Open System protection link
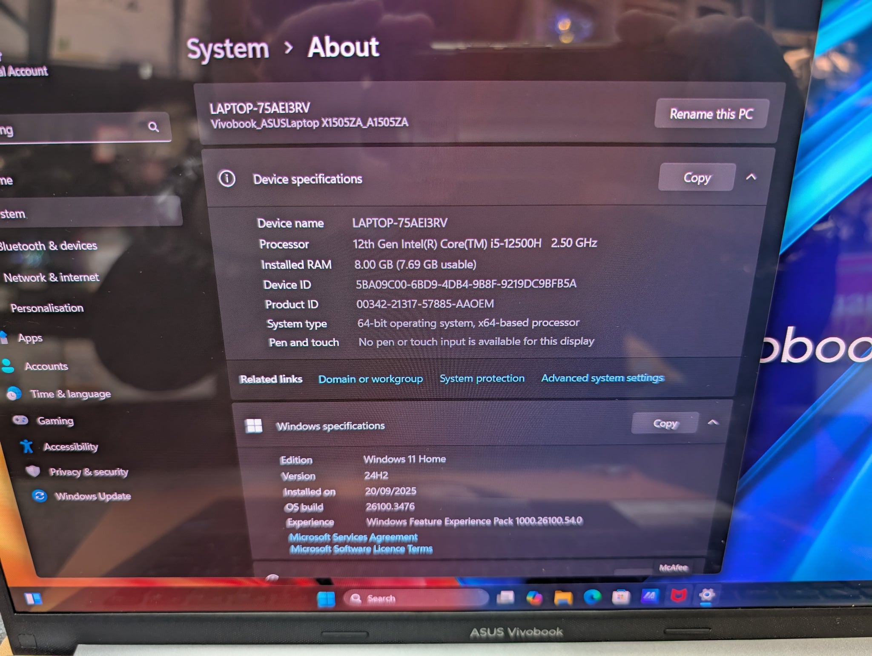 click(482, 378)
